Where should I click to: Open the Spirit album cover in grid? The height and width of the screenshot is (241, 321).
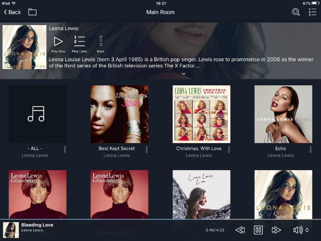283,194
